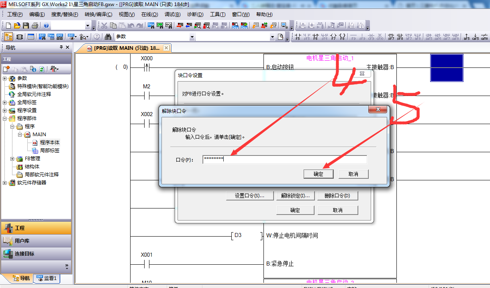Pin the 导航 navigation panel
Viewport: 490px width, 288px height.
[x=61, y=47]
